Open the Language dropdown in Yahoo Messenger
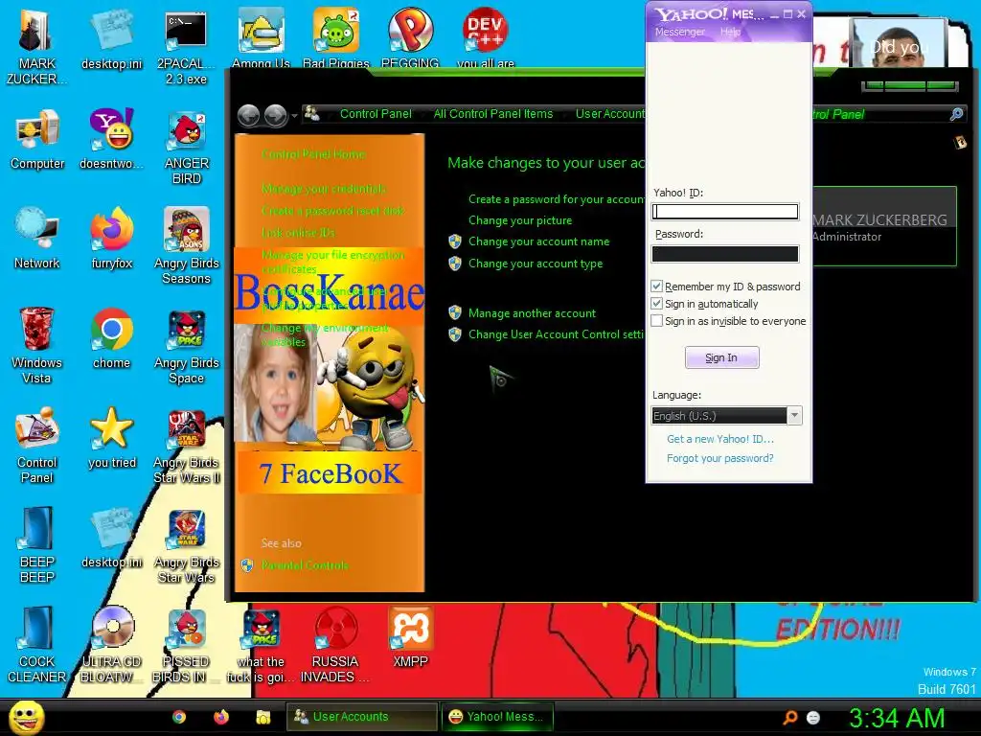 tap(794, 416)
